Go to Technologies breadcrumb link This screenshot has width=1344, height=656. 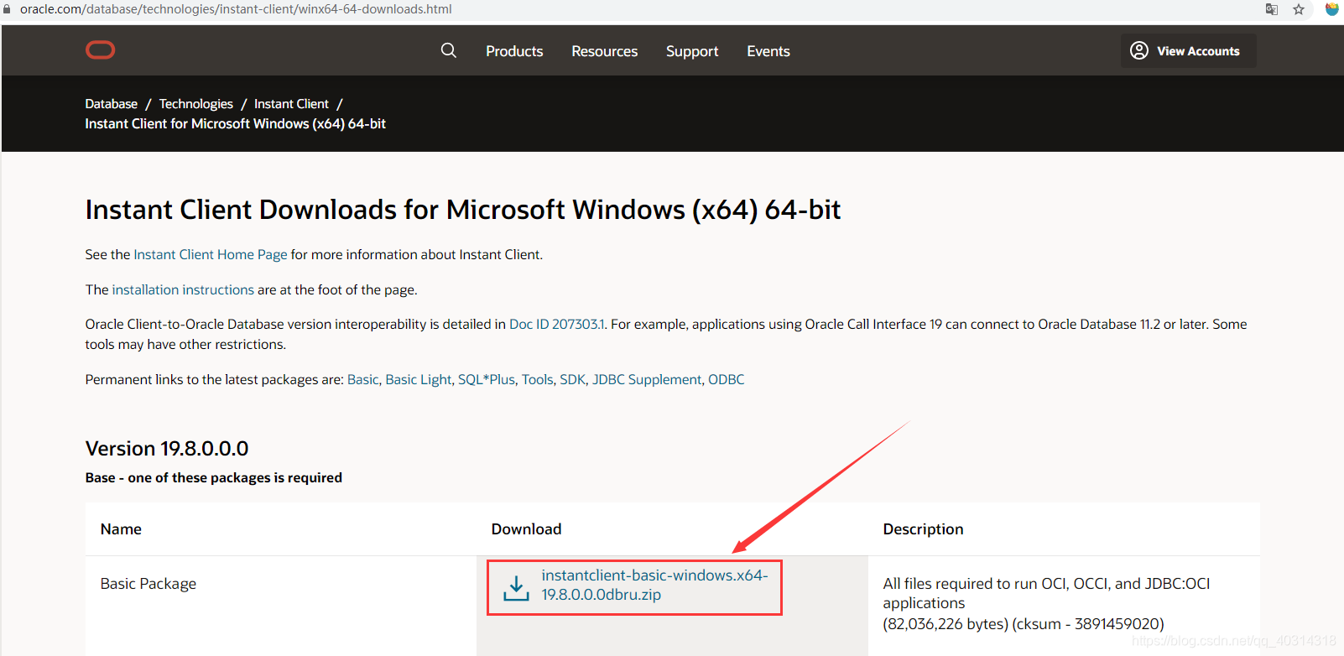(x=196, y=104)
